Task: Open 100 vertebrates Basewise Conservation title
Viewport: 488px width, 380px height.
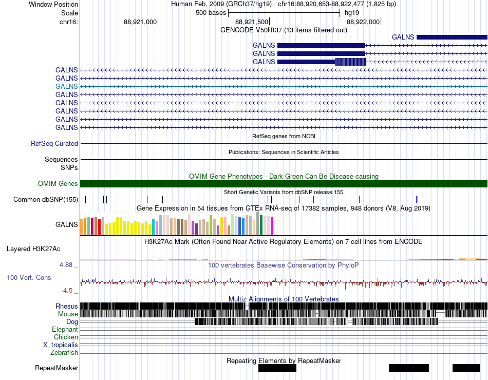Action: [283, 265]
